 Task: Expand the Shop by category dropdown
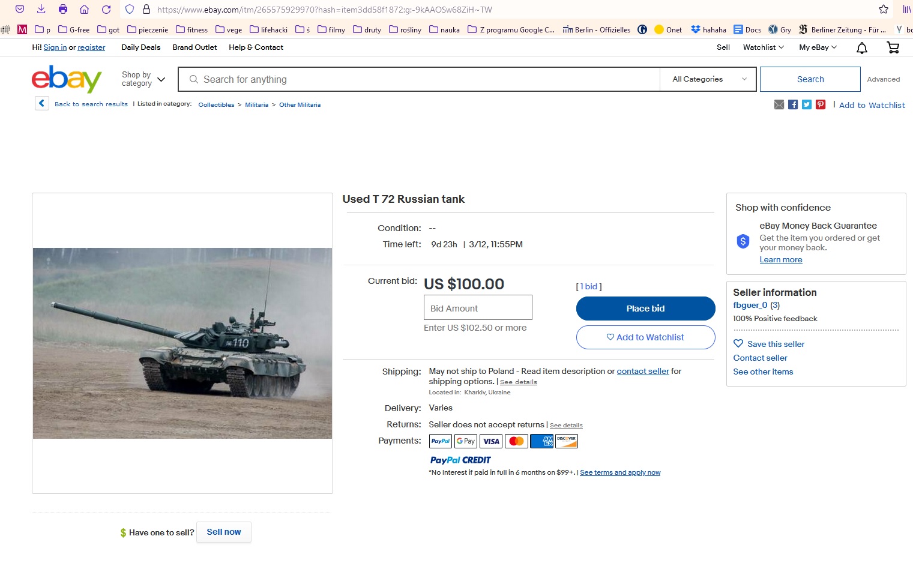pos(143,79)
